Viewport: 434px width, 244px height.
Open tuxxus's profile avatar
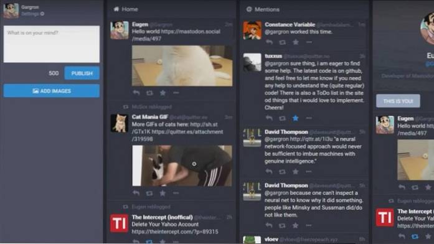click(252, 62)
